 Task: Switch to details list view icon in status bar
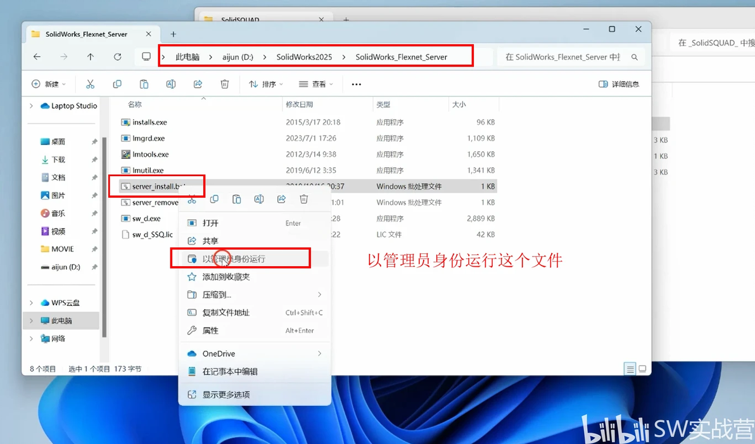coord(630,369)
